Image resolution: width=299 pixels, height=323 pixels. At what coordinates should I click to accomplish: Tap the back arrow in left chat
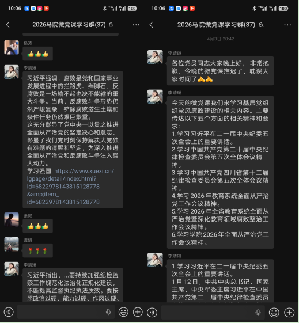(8, 25)
